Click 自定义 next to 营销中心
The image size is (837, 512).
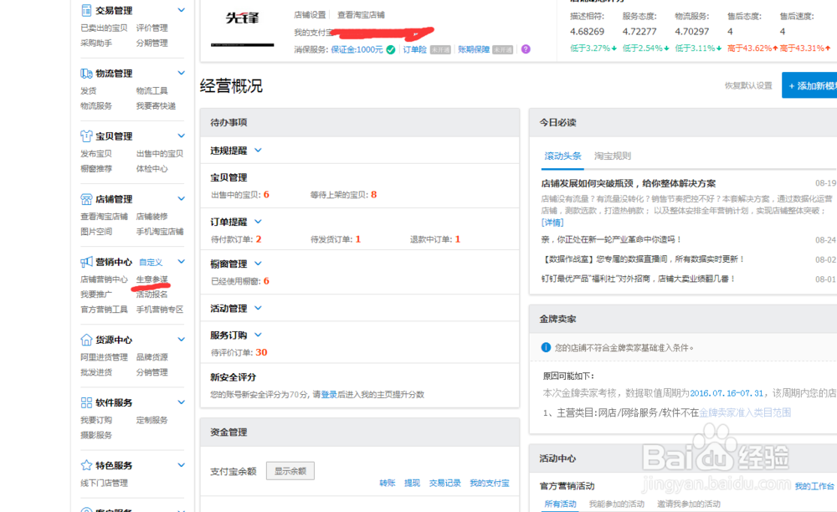(x=151, y=263)
